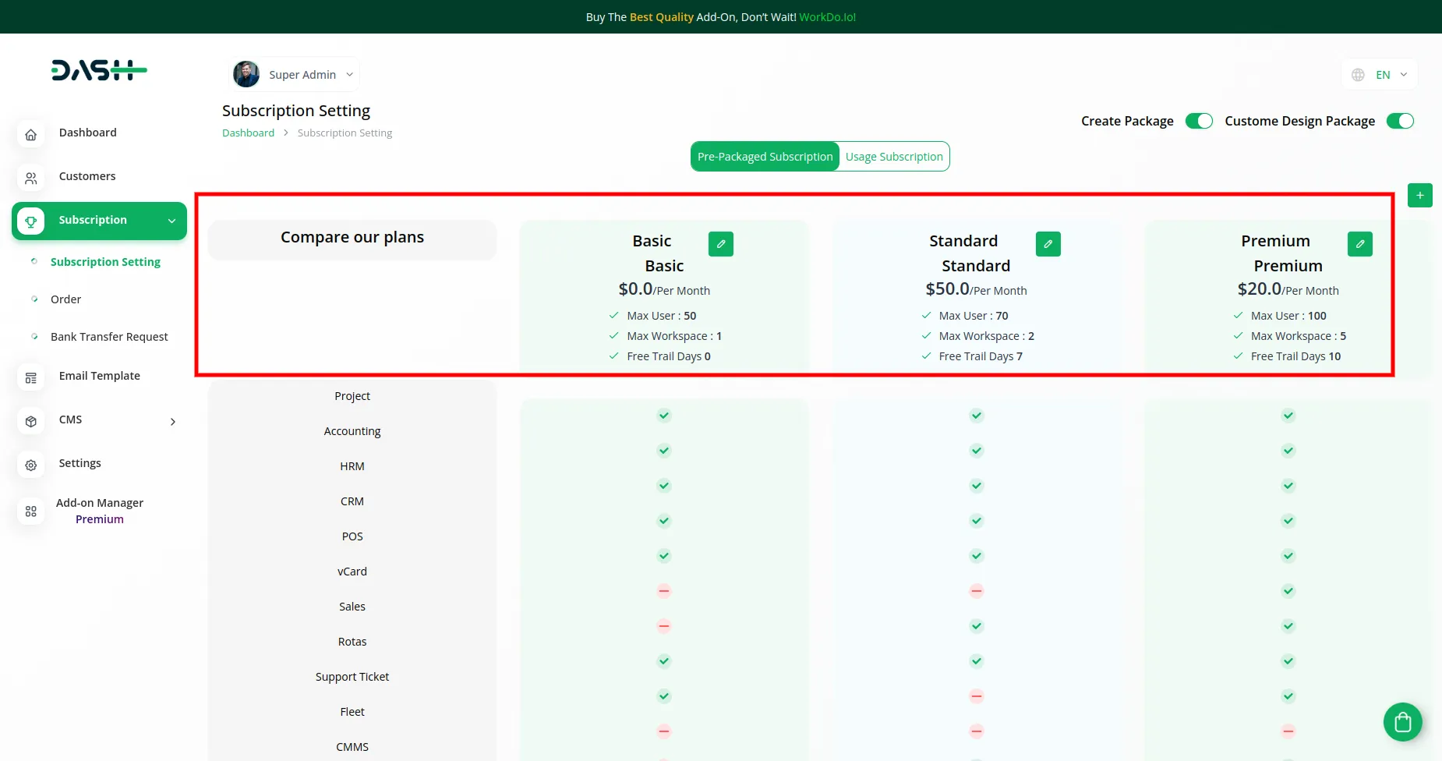1442x761 pixels.
Task: Select the Pre-Packaged Subscription tab
Action: (765, 157)
